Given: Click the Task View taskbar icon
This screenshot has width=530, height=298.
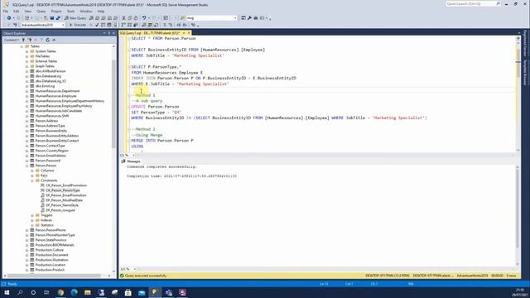Looking at the screenshot, I should pos(46,292).
